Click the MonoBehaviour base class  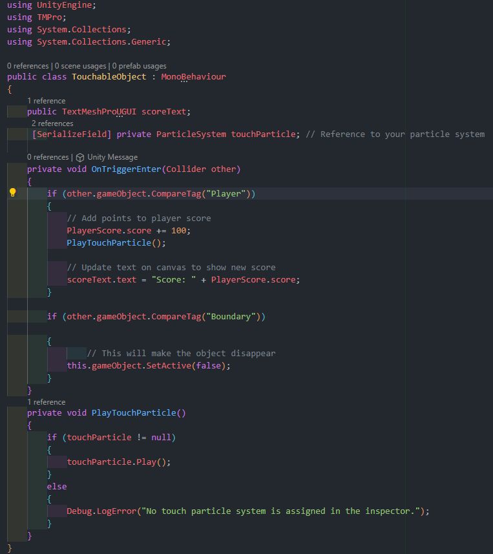193,77
